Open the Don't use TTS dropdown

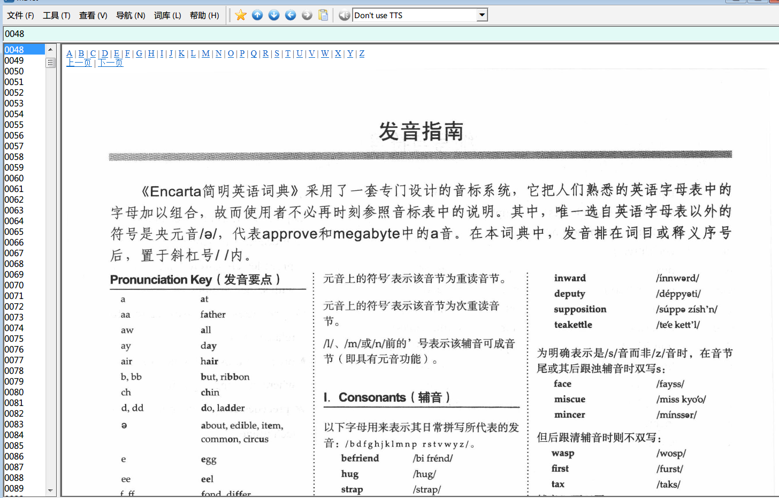click(x=482, y=15)
